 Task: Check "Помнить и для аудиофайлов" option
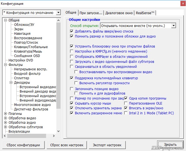[76, 93]
